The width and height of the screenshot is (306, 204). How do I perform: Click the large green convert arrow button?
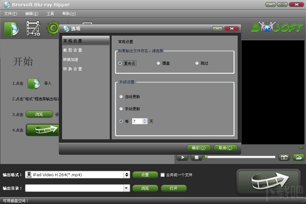(x=269, y=181)
